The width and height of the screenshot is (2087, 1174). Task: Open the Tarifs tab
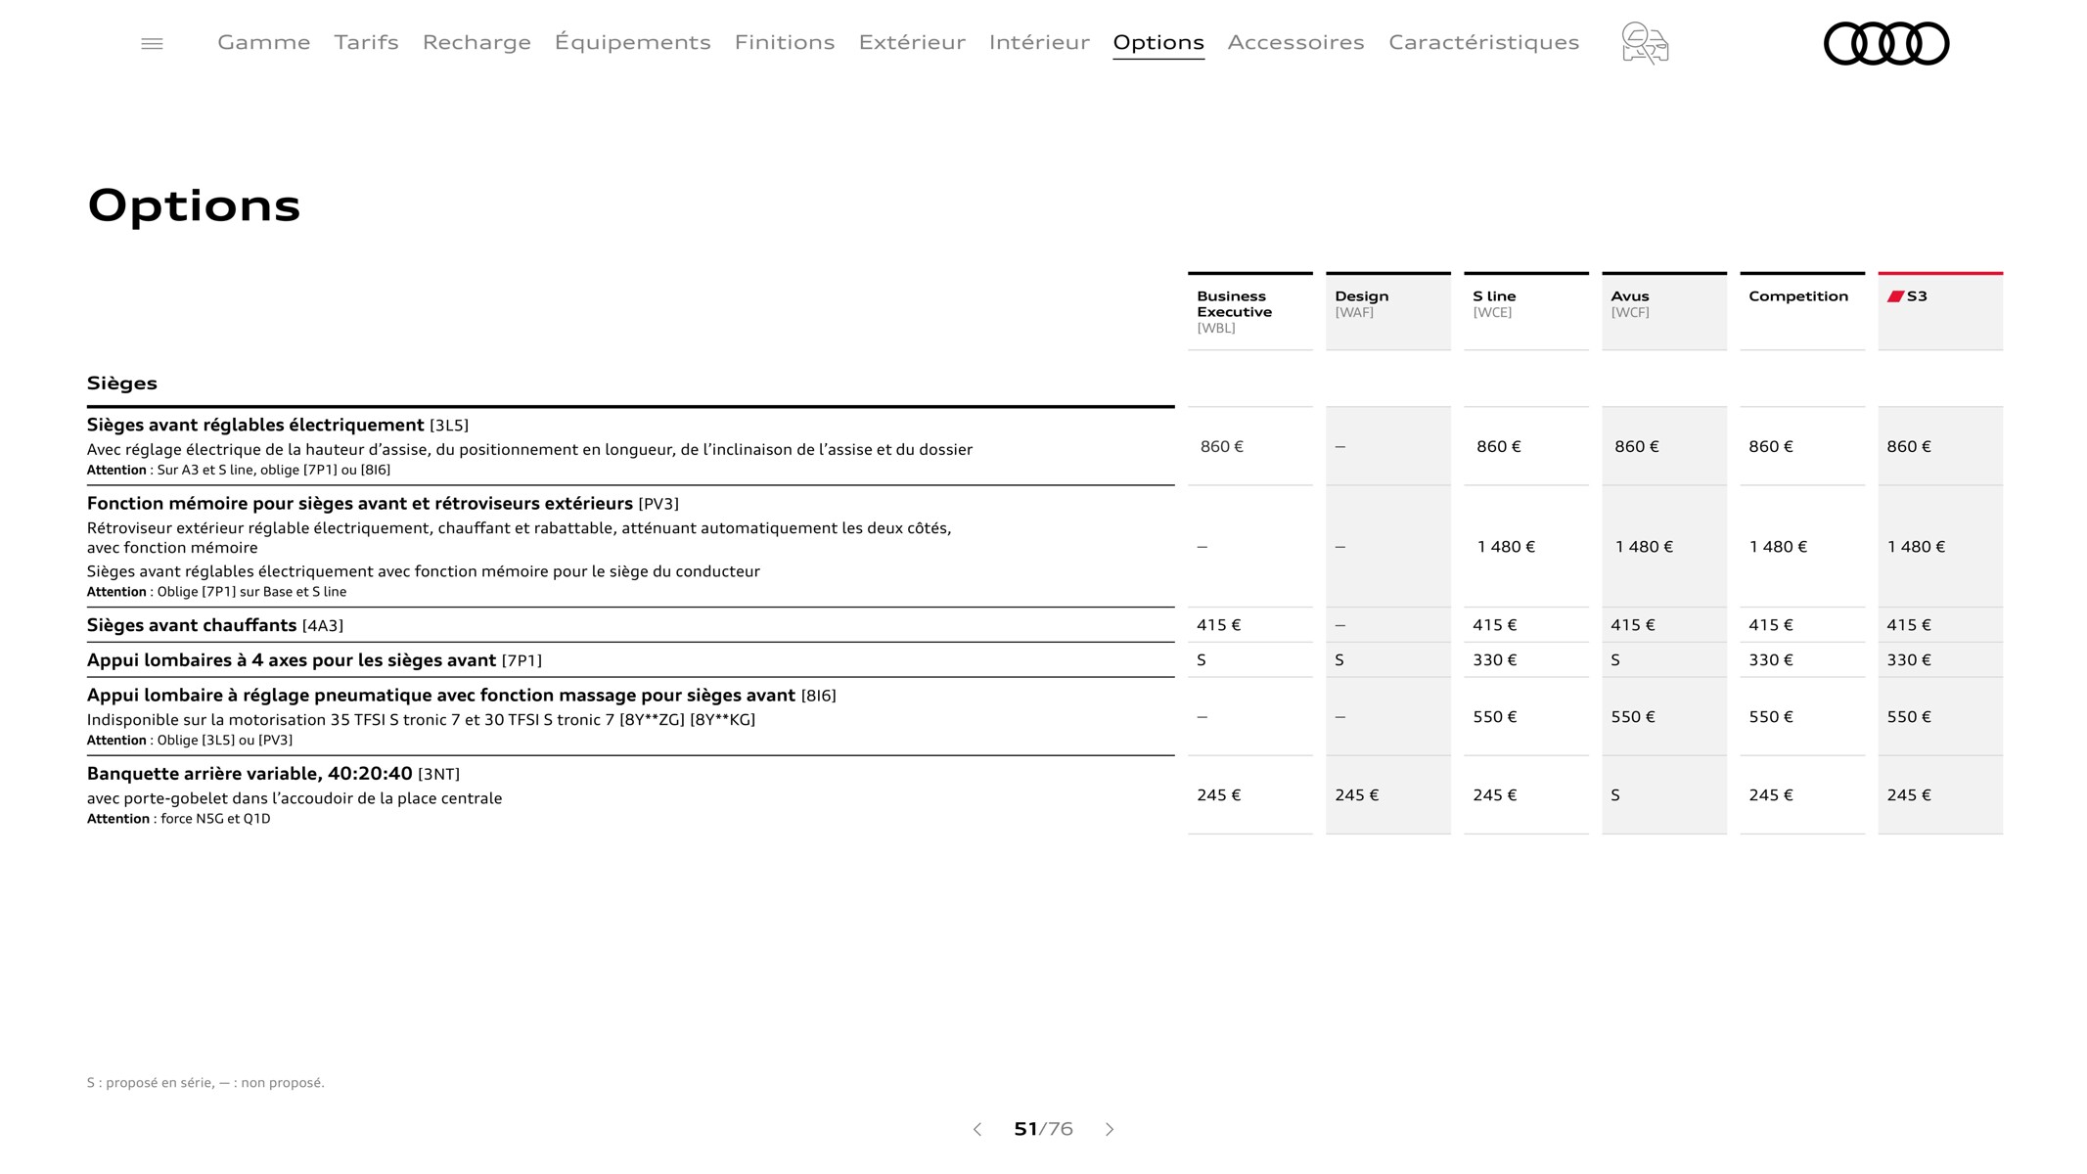(x=366, y=42)
